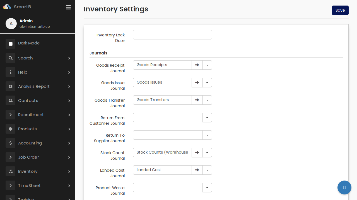The height and width of the screenshot is (200, 357).
Task: Open Analysis Report via its chart icon
Action: [10, 86]
